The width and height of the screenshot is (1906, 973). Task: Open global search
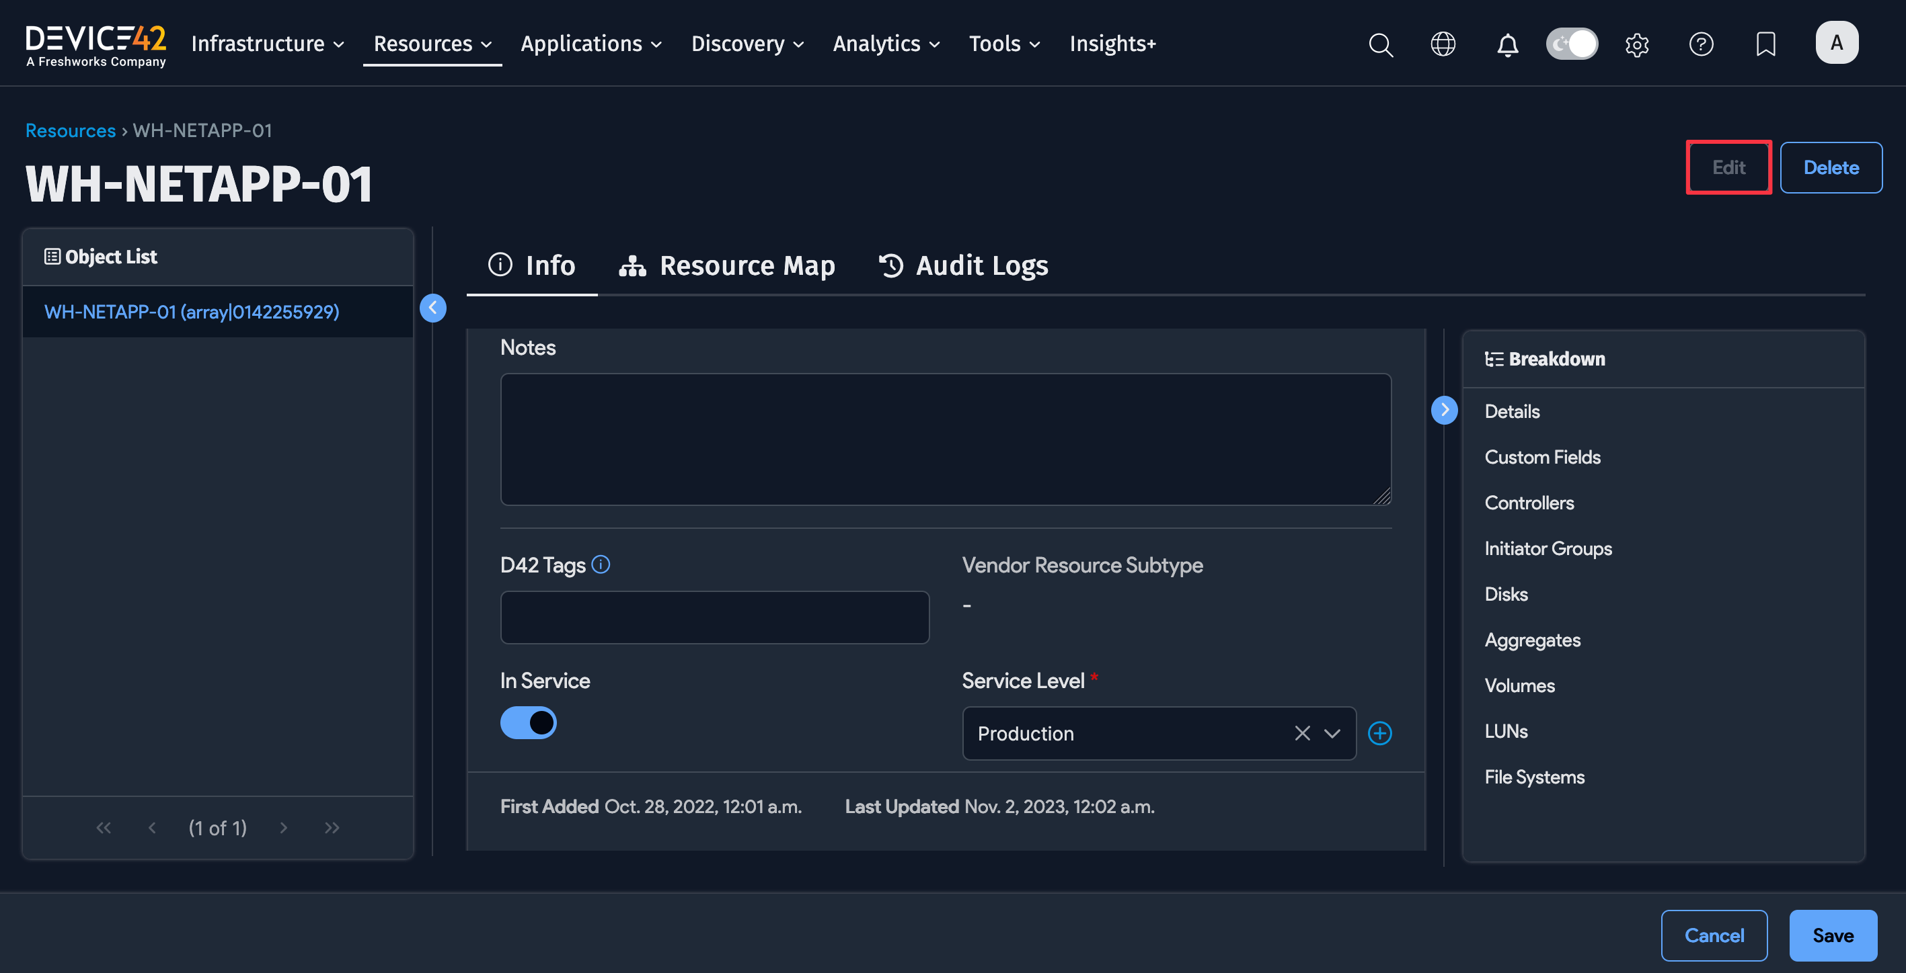(x=1381, y=44)
